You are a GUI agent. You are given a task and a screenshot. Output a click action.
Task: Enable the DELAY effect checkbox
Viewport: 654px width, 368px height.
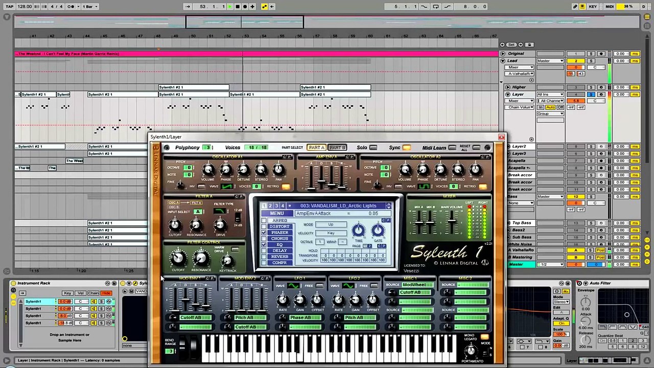pos(264,251)
